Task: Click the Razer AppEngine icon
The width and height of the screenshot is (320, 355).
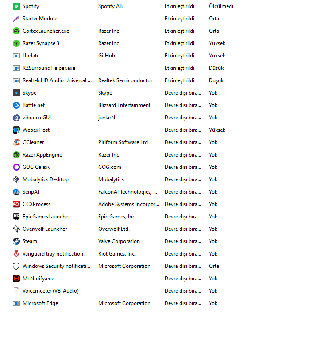Action: coord(16,155)
